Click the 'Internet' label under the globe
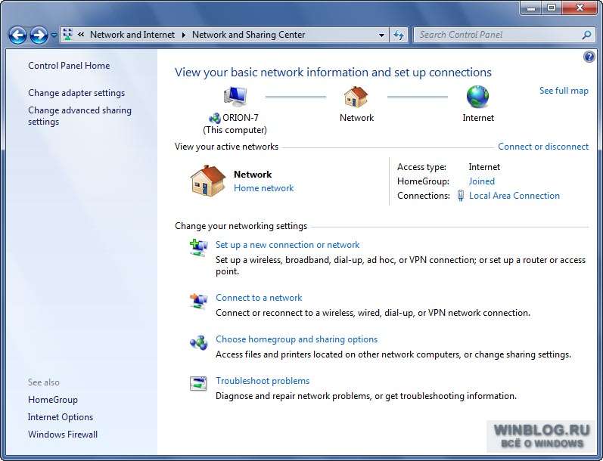This screenshot has height=461, width=603. point(478,118)
